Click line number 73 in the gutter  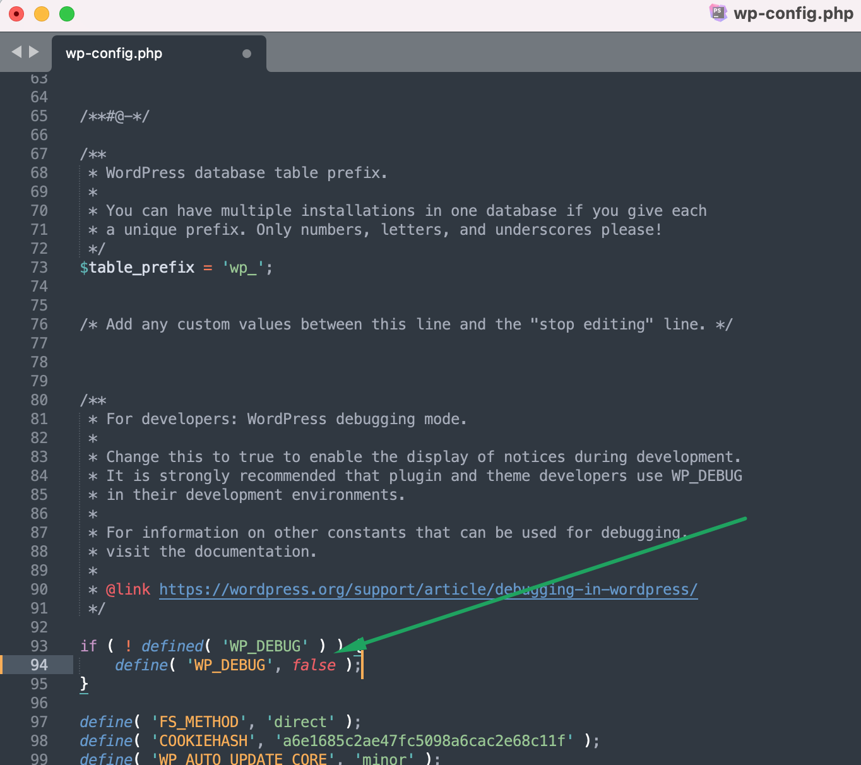tap(39, 268)
